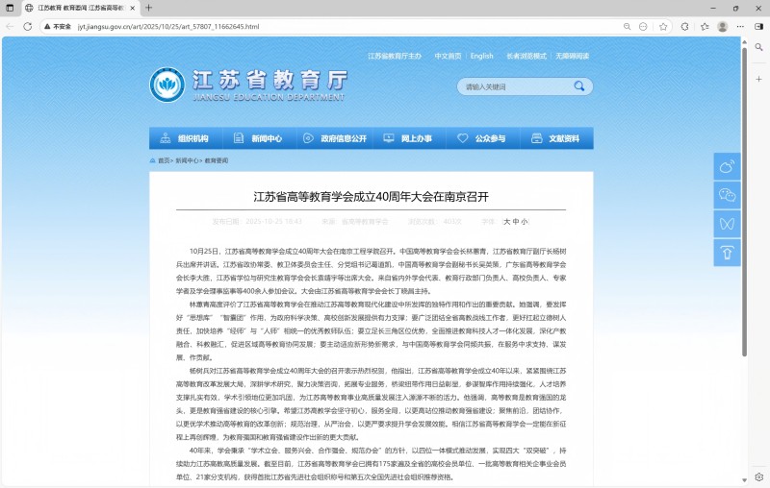Image resolution: width=770 pixels, height=488 pixels.
Task: Select the 大 large font size option
Action: [x=506, y=222]
